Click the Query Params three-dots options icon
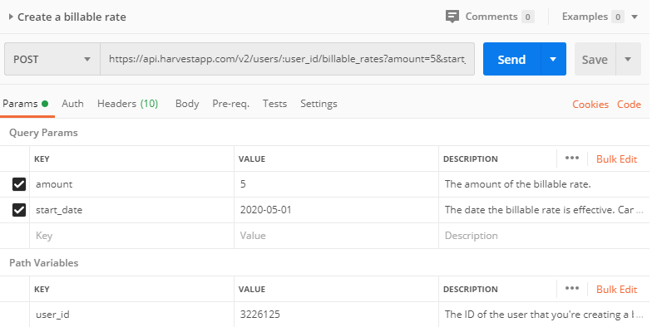Image resolution: width=652 pixels, height=327 pixels. pos(572,158)
